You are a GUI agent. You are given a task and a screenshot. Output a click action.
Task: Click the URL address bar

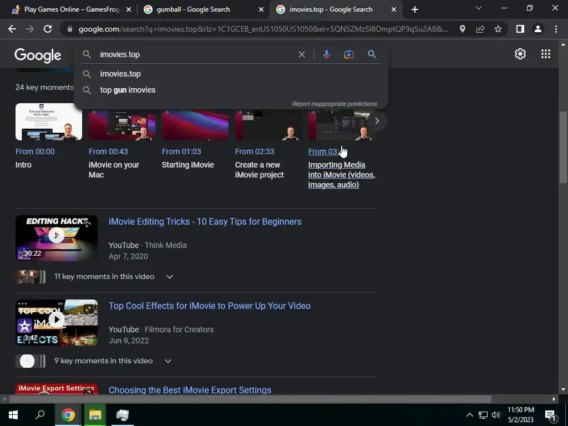coord(263,29)
